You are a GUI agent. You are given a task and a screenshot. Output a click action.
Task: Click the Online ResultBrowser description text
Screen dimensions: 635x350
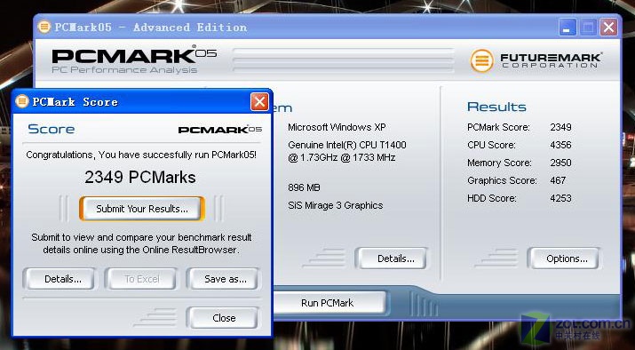click(141, 243)
